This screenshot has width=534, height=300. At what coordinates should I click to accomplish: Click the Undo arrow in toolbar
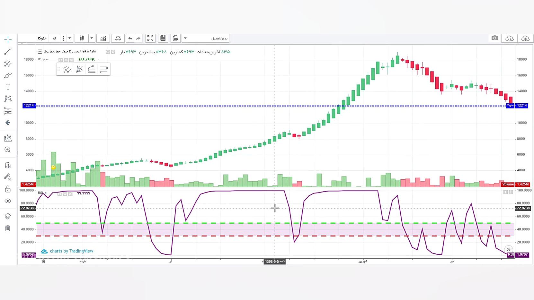(130, 39)
